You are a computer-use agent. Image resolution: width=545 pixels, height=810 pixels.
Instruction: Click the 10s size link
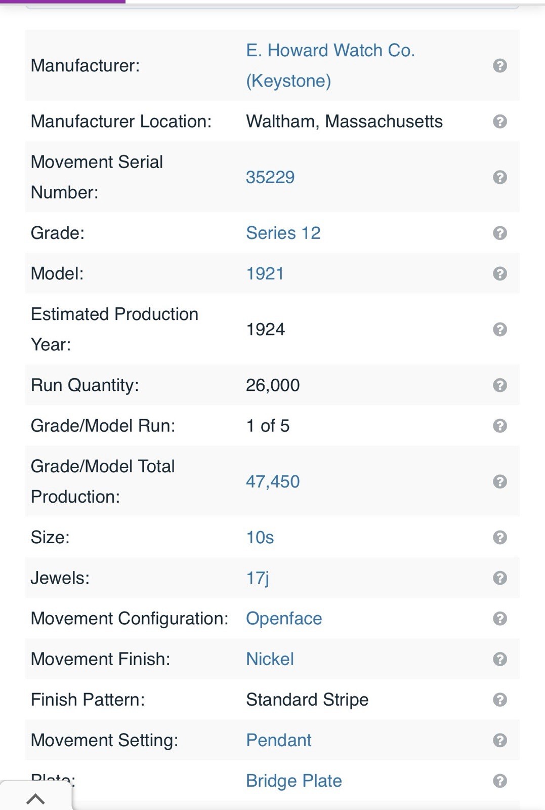[x=260, y=537]
